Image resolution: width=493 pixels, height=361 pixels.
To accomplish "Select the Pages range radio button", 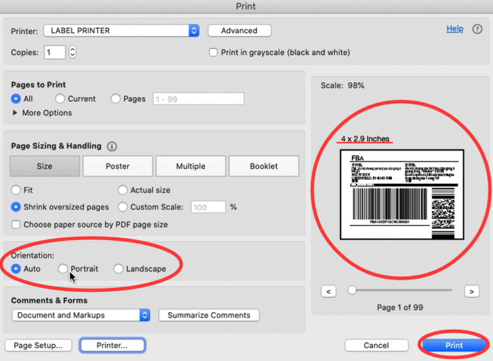I will (115, 98).
